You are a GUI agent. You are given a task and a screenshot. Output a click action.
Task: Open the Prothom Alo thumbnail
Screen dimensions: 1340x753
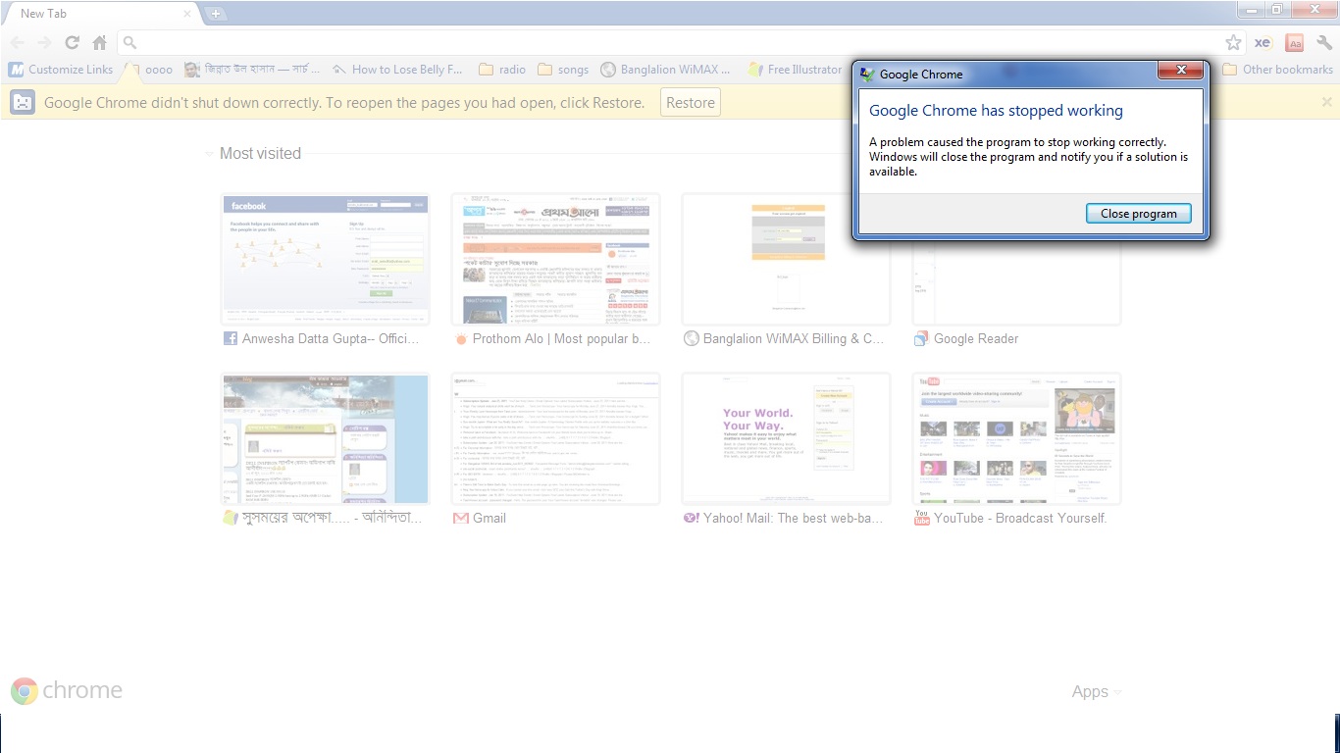pyautogui.click(x=555, y=259)
